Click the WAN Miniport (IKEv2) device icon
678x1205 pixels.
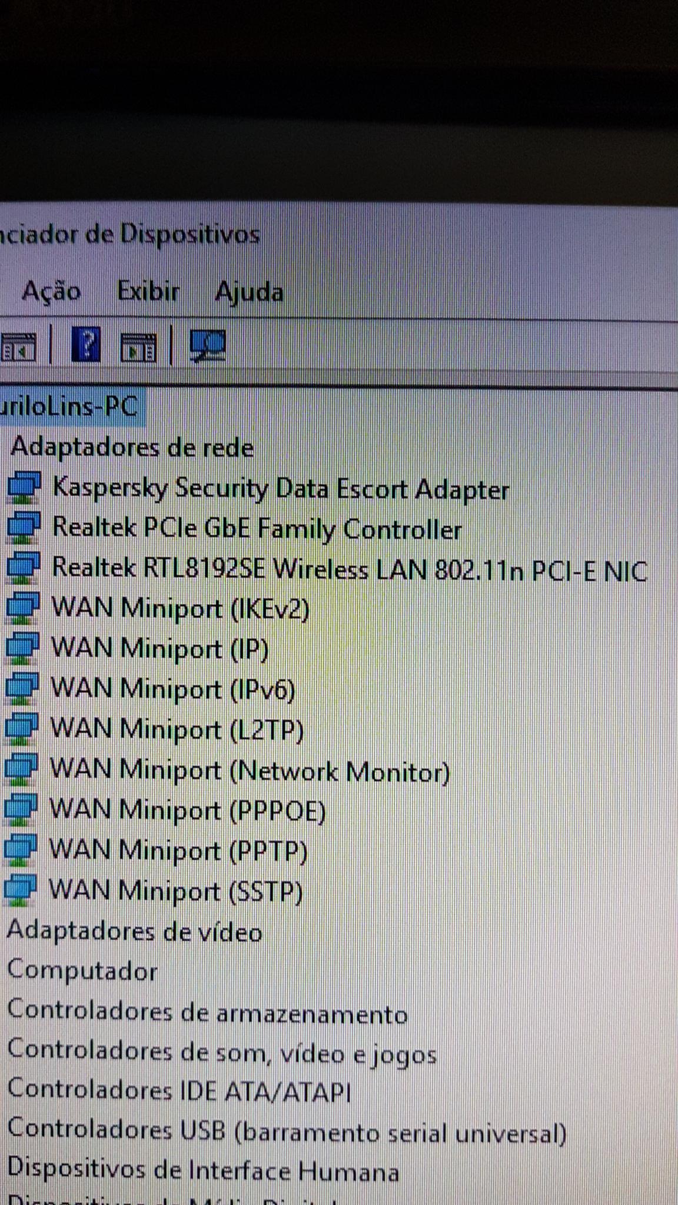click(22, 608)
